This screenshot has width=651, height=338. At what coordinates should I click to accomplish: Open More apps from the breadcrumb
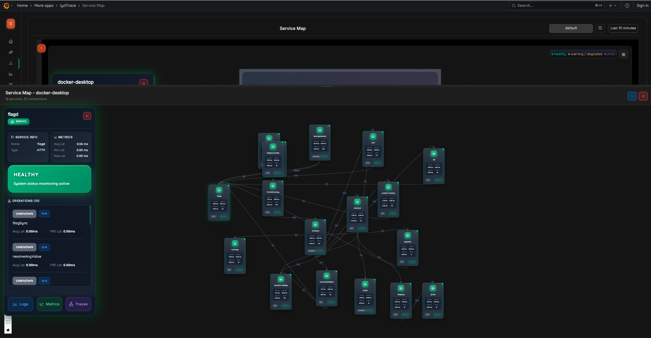point(44,5)
